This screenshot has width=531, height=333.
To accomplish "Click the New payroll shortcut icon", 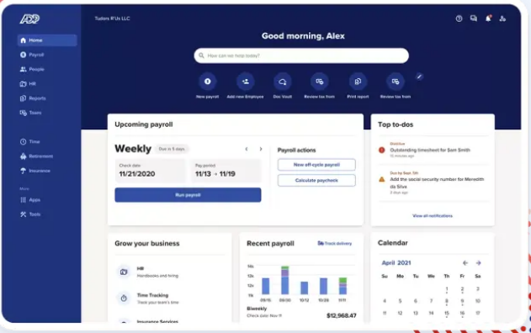I will click(x=208, y=82).
